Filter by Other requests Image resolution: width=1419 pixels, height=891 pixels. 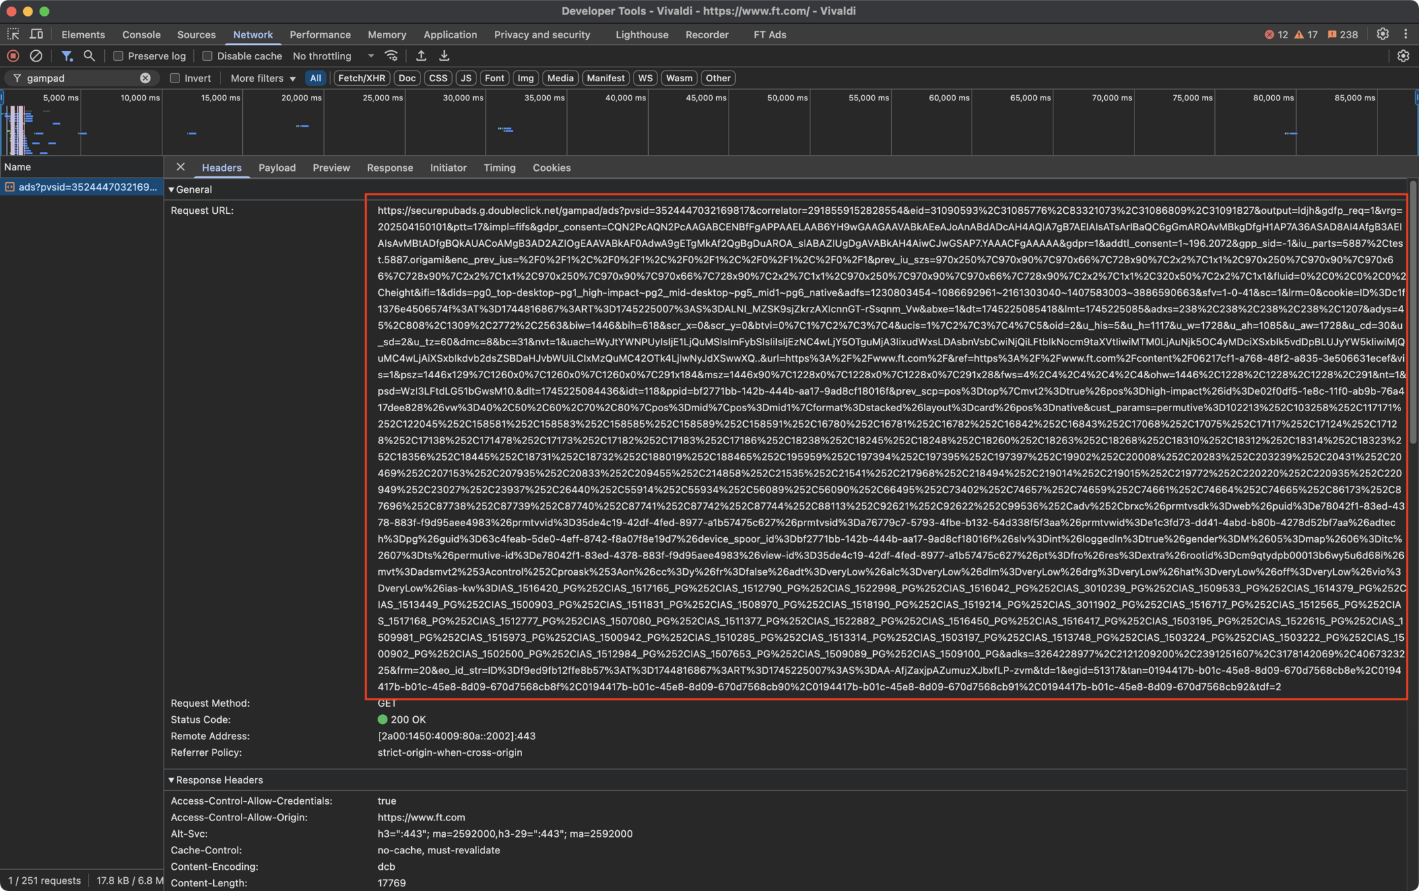click(x=718, y=78)
